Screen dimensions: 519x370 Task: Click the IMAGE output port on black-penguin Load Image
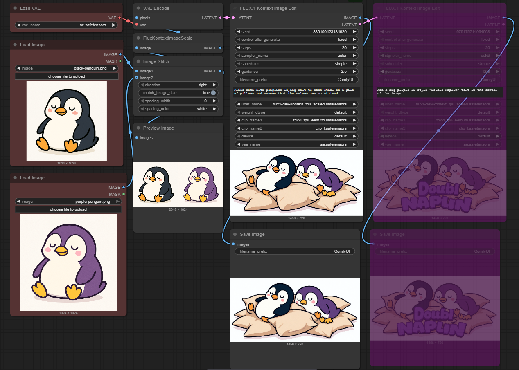121,54
